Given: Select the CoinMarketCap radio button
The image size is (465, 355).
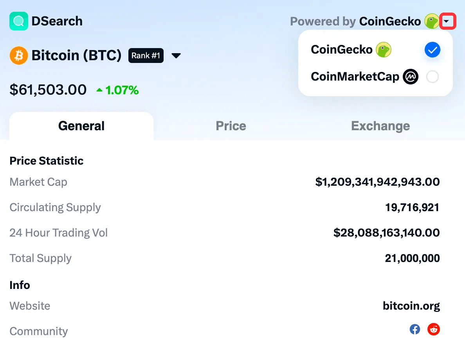Looking at the screenshot, I should (x=433, y=77).
